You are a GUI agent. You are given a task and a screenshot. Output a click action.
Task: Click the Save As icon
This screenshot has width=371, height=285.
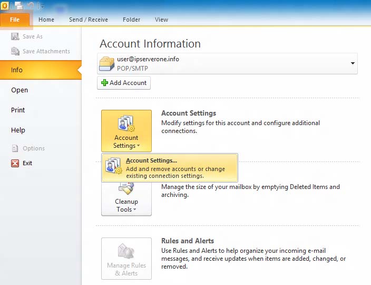15,36
